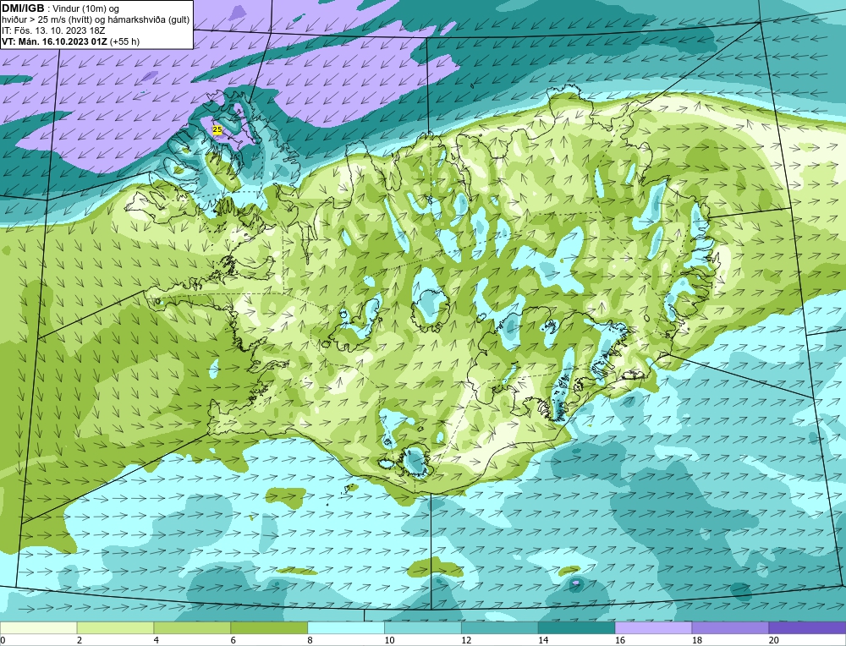
Task: Click the DMI/IGB title text
Action: (23, 8)
